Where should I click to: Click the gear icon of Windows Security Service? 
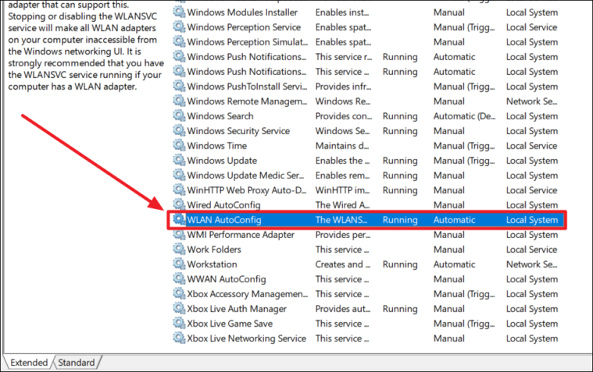179,131
